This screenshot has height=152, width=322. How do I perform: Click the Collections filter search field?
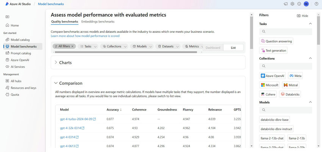tap(286, 66)
